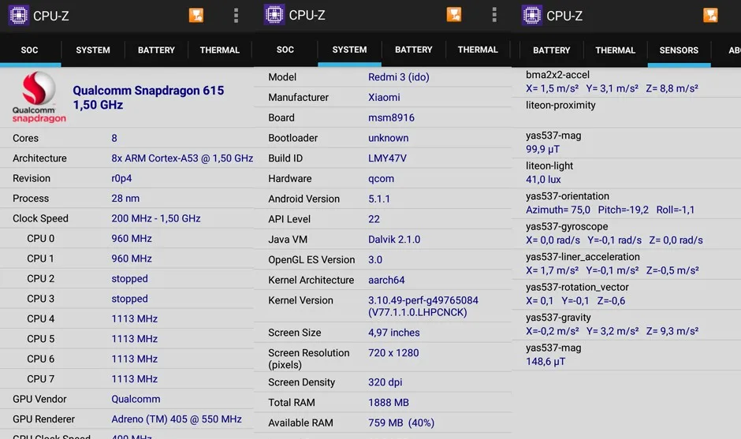Click Hardware value 'qcom'
This screenshot has height=439, width=741.
381,179
